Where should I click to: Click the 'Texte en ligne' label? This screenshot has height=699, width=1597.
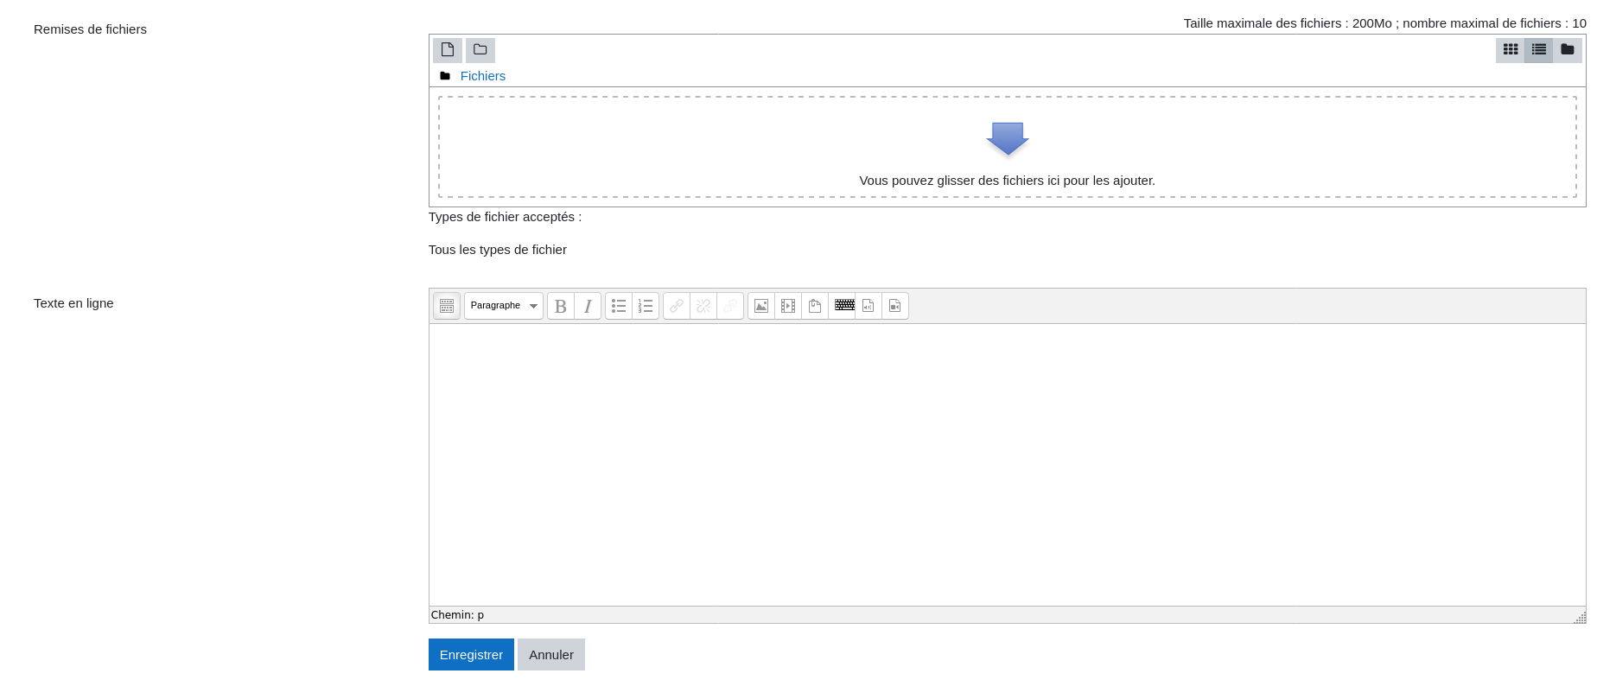73,303
